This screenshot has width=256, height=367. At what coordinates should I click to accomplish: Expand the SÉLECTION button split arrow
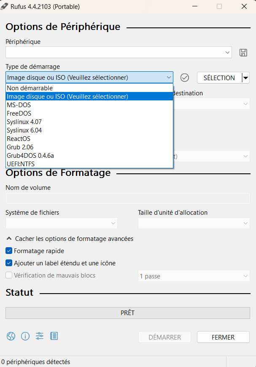tap(245, 78)
